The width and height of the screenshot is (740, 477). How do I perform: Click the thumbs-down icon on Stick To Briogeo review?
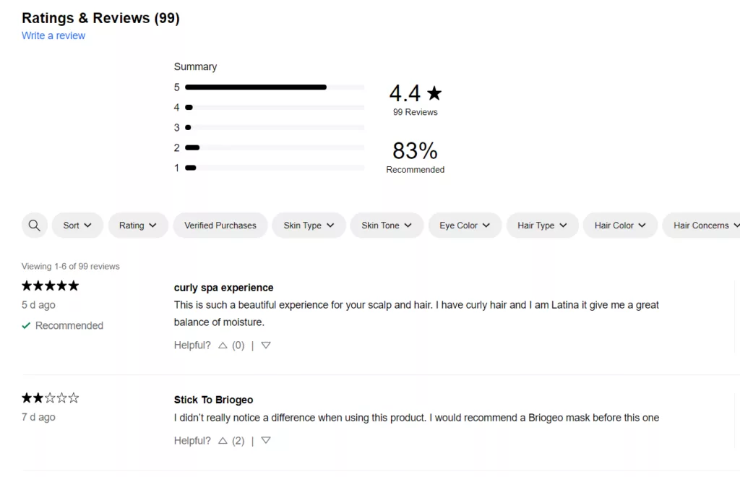pyautogui.click(x=265, y=440)
